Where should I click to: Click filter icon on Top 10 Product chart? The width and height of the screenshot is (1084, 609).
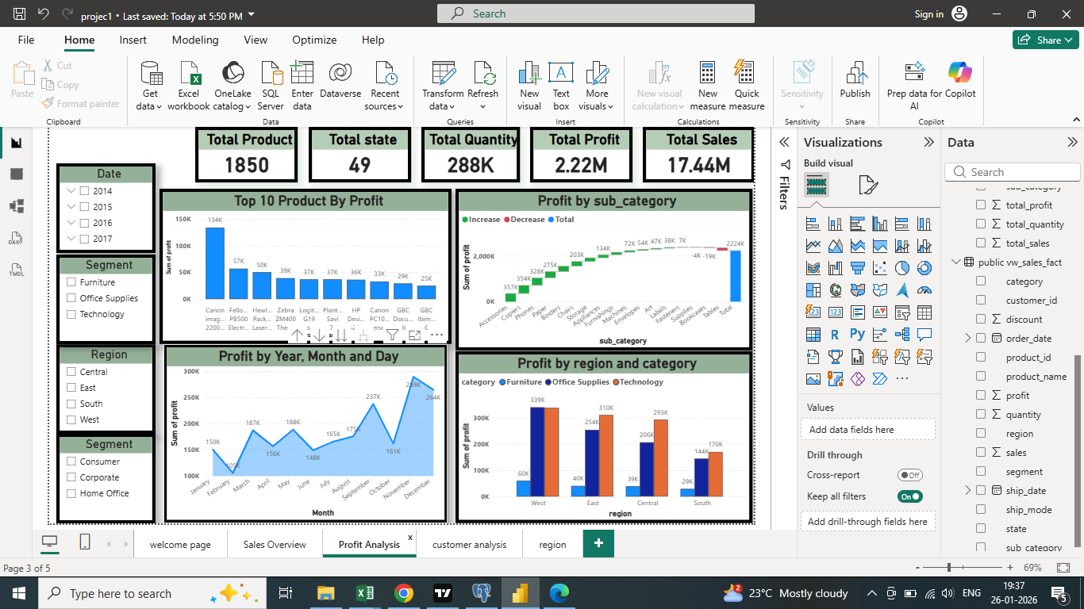pos(392,335)
